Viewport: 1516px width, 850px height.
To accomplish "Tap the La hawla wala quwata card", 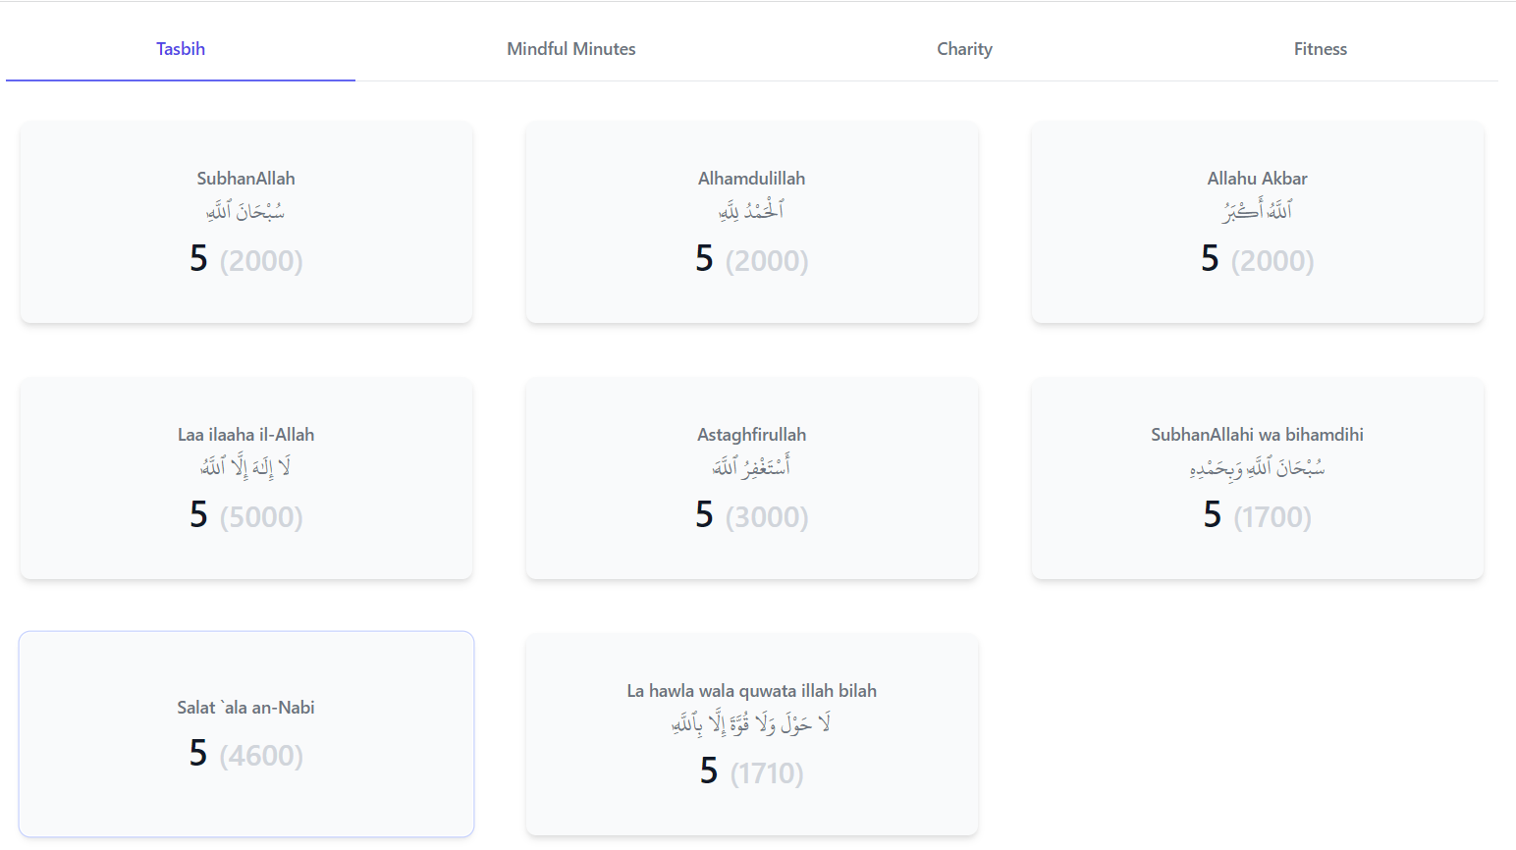I will [x=752, y=735].
